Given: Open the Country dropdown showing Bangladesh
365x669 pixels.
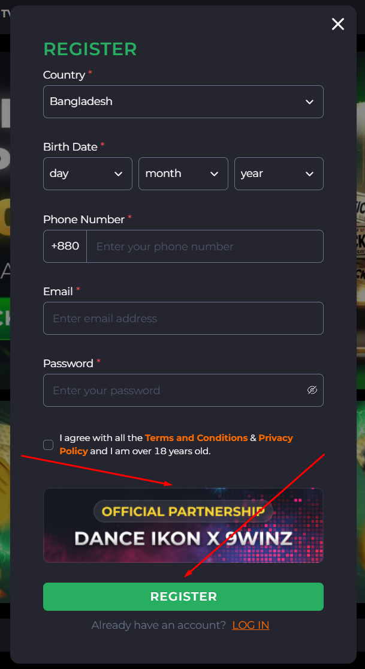Looking at the screenshot, I should pos(183,101).
